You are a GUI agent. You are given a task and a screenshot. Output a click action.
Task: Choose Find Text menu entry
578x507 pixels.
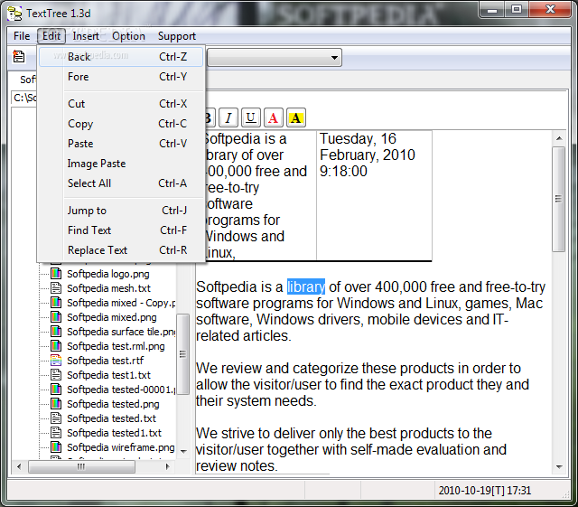tap(121, 230)
